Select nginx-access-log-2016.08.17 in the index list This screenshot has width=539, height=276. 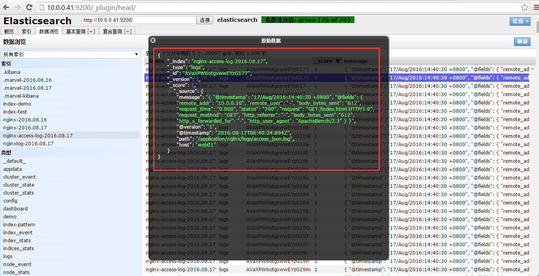[x=70, y=135]
